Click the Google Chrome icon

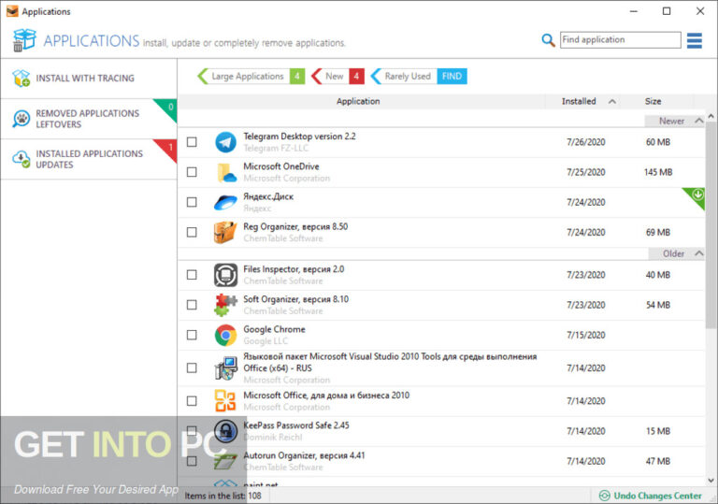pos(225,335)
